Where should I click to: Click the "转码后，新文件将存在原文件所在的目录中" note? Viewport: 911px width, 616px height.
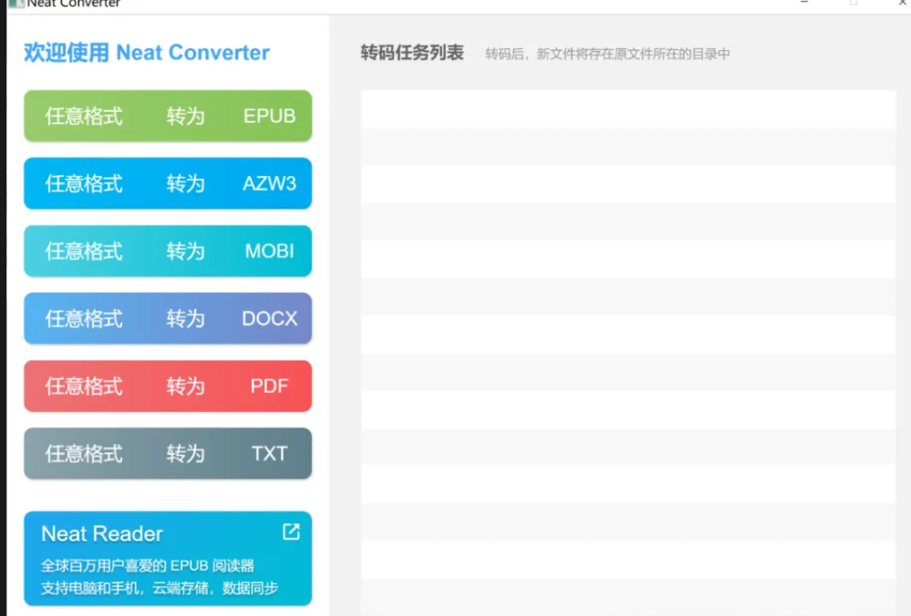coord(607,54)
